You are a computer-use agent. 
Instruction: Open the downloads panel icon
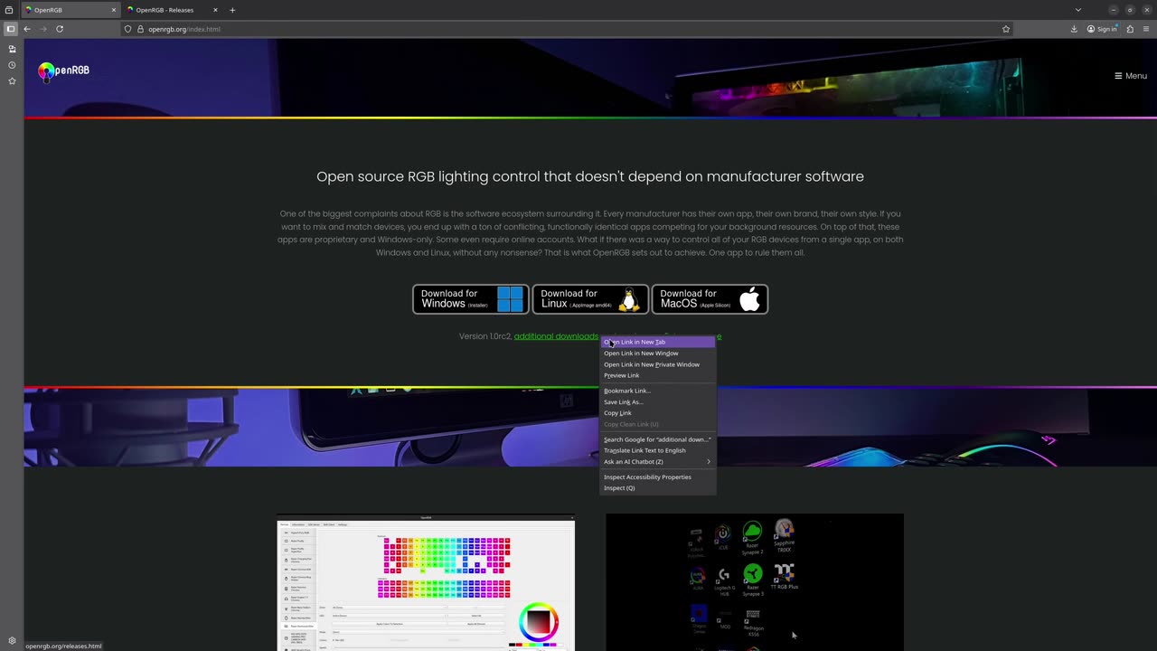point(1074,29)
